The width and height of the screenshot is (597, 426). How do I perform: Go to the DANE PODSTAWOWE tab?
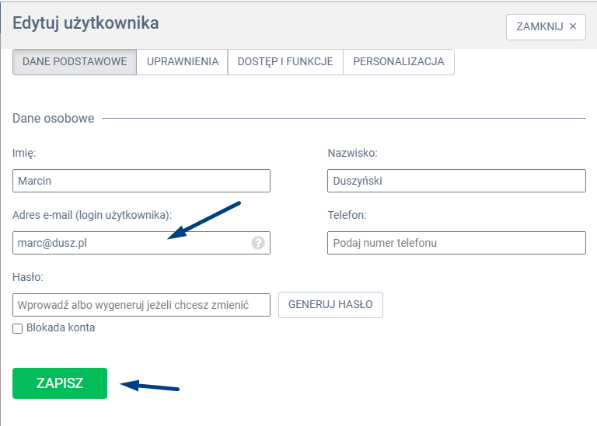[x=75, y=62]
